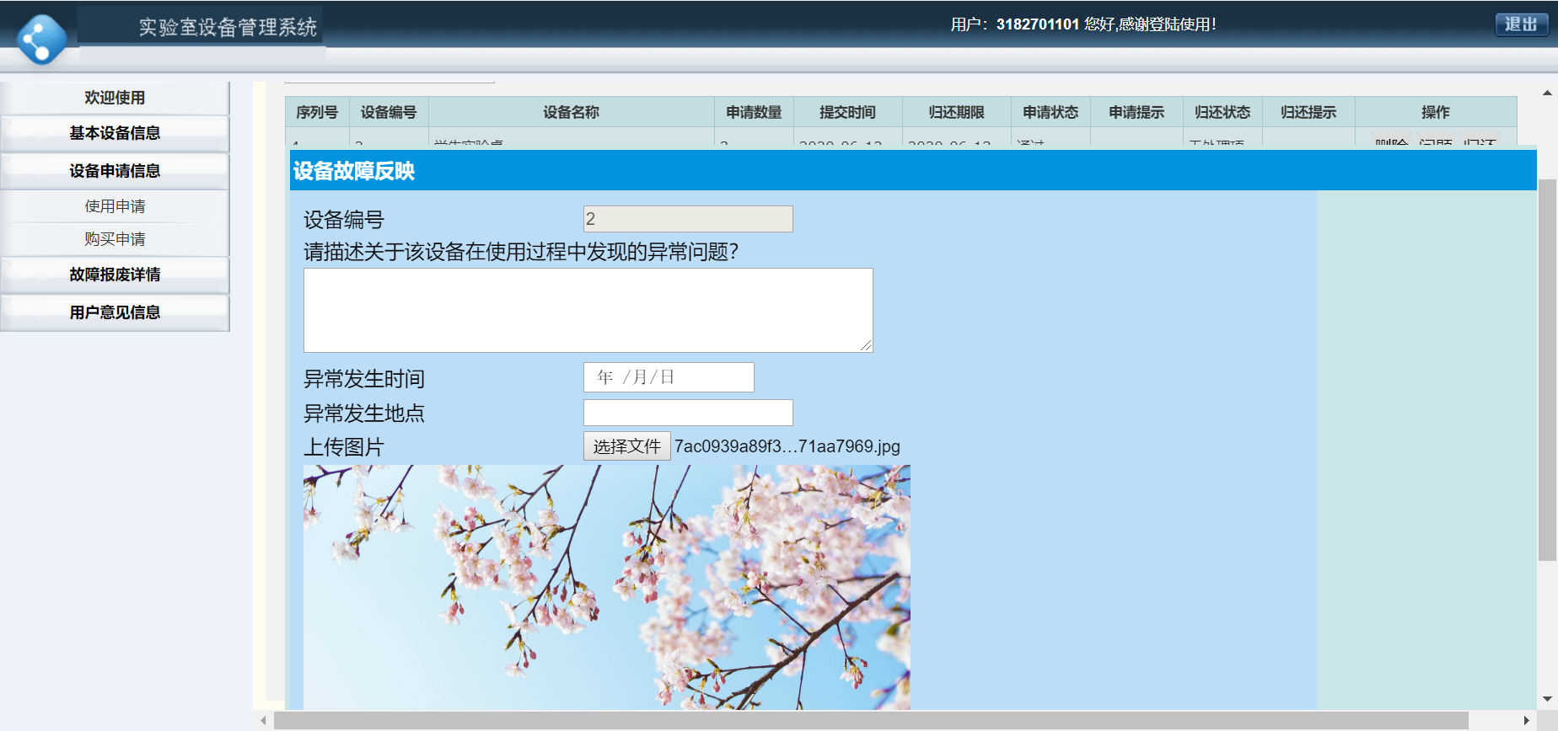Click the 异常发生地点 input field
The width and height of the screenshot is (1558, 731).
click(x=688, y=413)
